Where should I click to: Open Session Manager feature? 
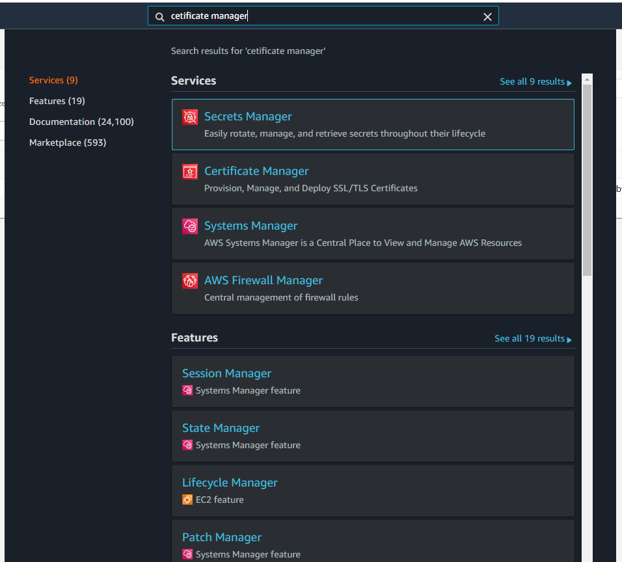226,373
